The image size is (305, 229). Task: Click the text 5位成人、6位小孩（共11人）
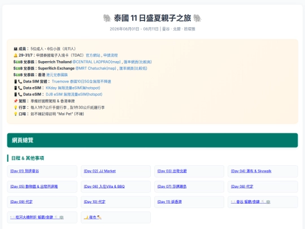(x=53, y=49)
